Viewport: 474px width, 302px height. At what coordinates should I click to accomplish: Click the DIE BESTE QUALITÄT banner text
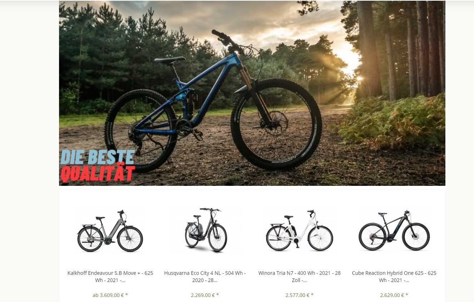pos(98,166)
